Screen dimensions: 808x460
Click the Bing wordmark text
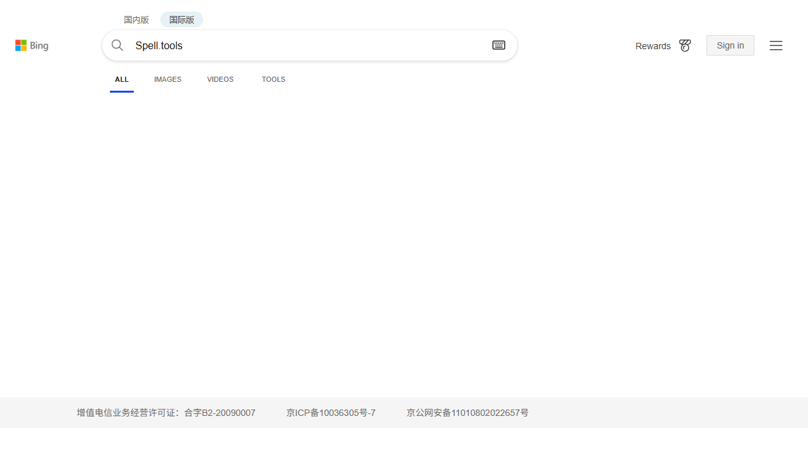[x=40, y=45]
